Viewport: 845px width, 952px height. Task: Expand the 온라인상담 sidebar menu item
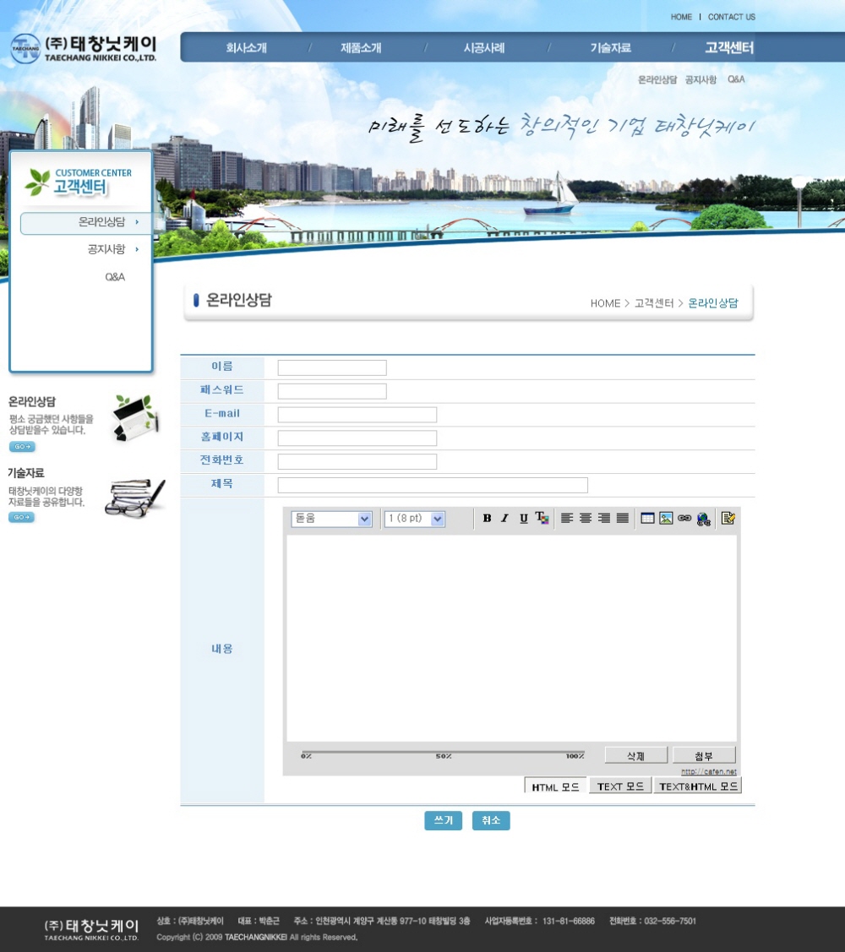[86, 223]
